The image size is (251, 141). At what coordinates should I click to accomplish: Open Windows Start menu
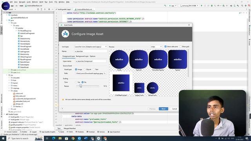[x=3, y=138]
